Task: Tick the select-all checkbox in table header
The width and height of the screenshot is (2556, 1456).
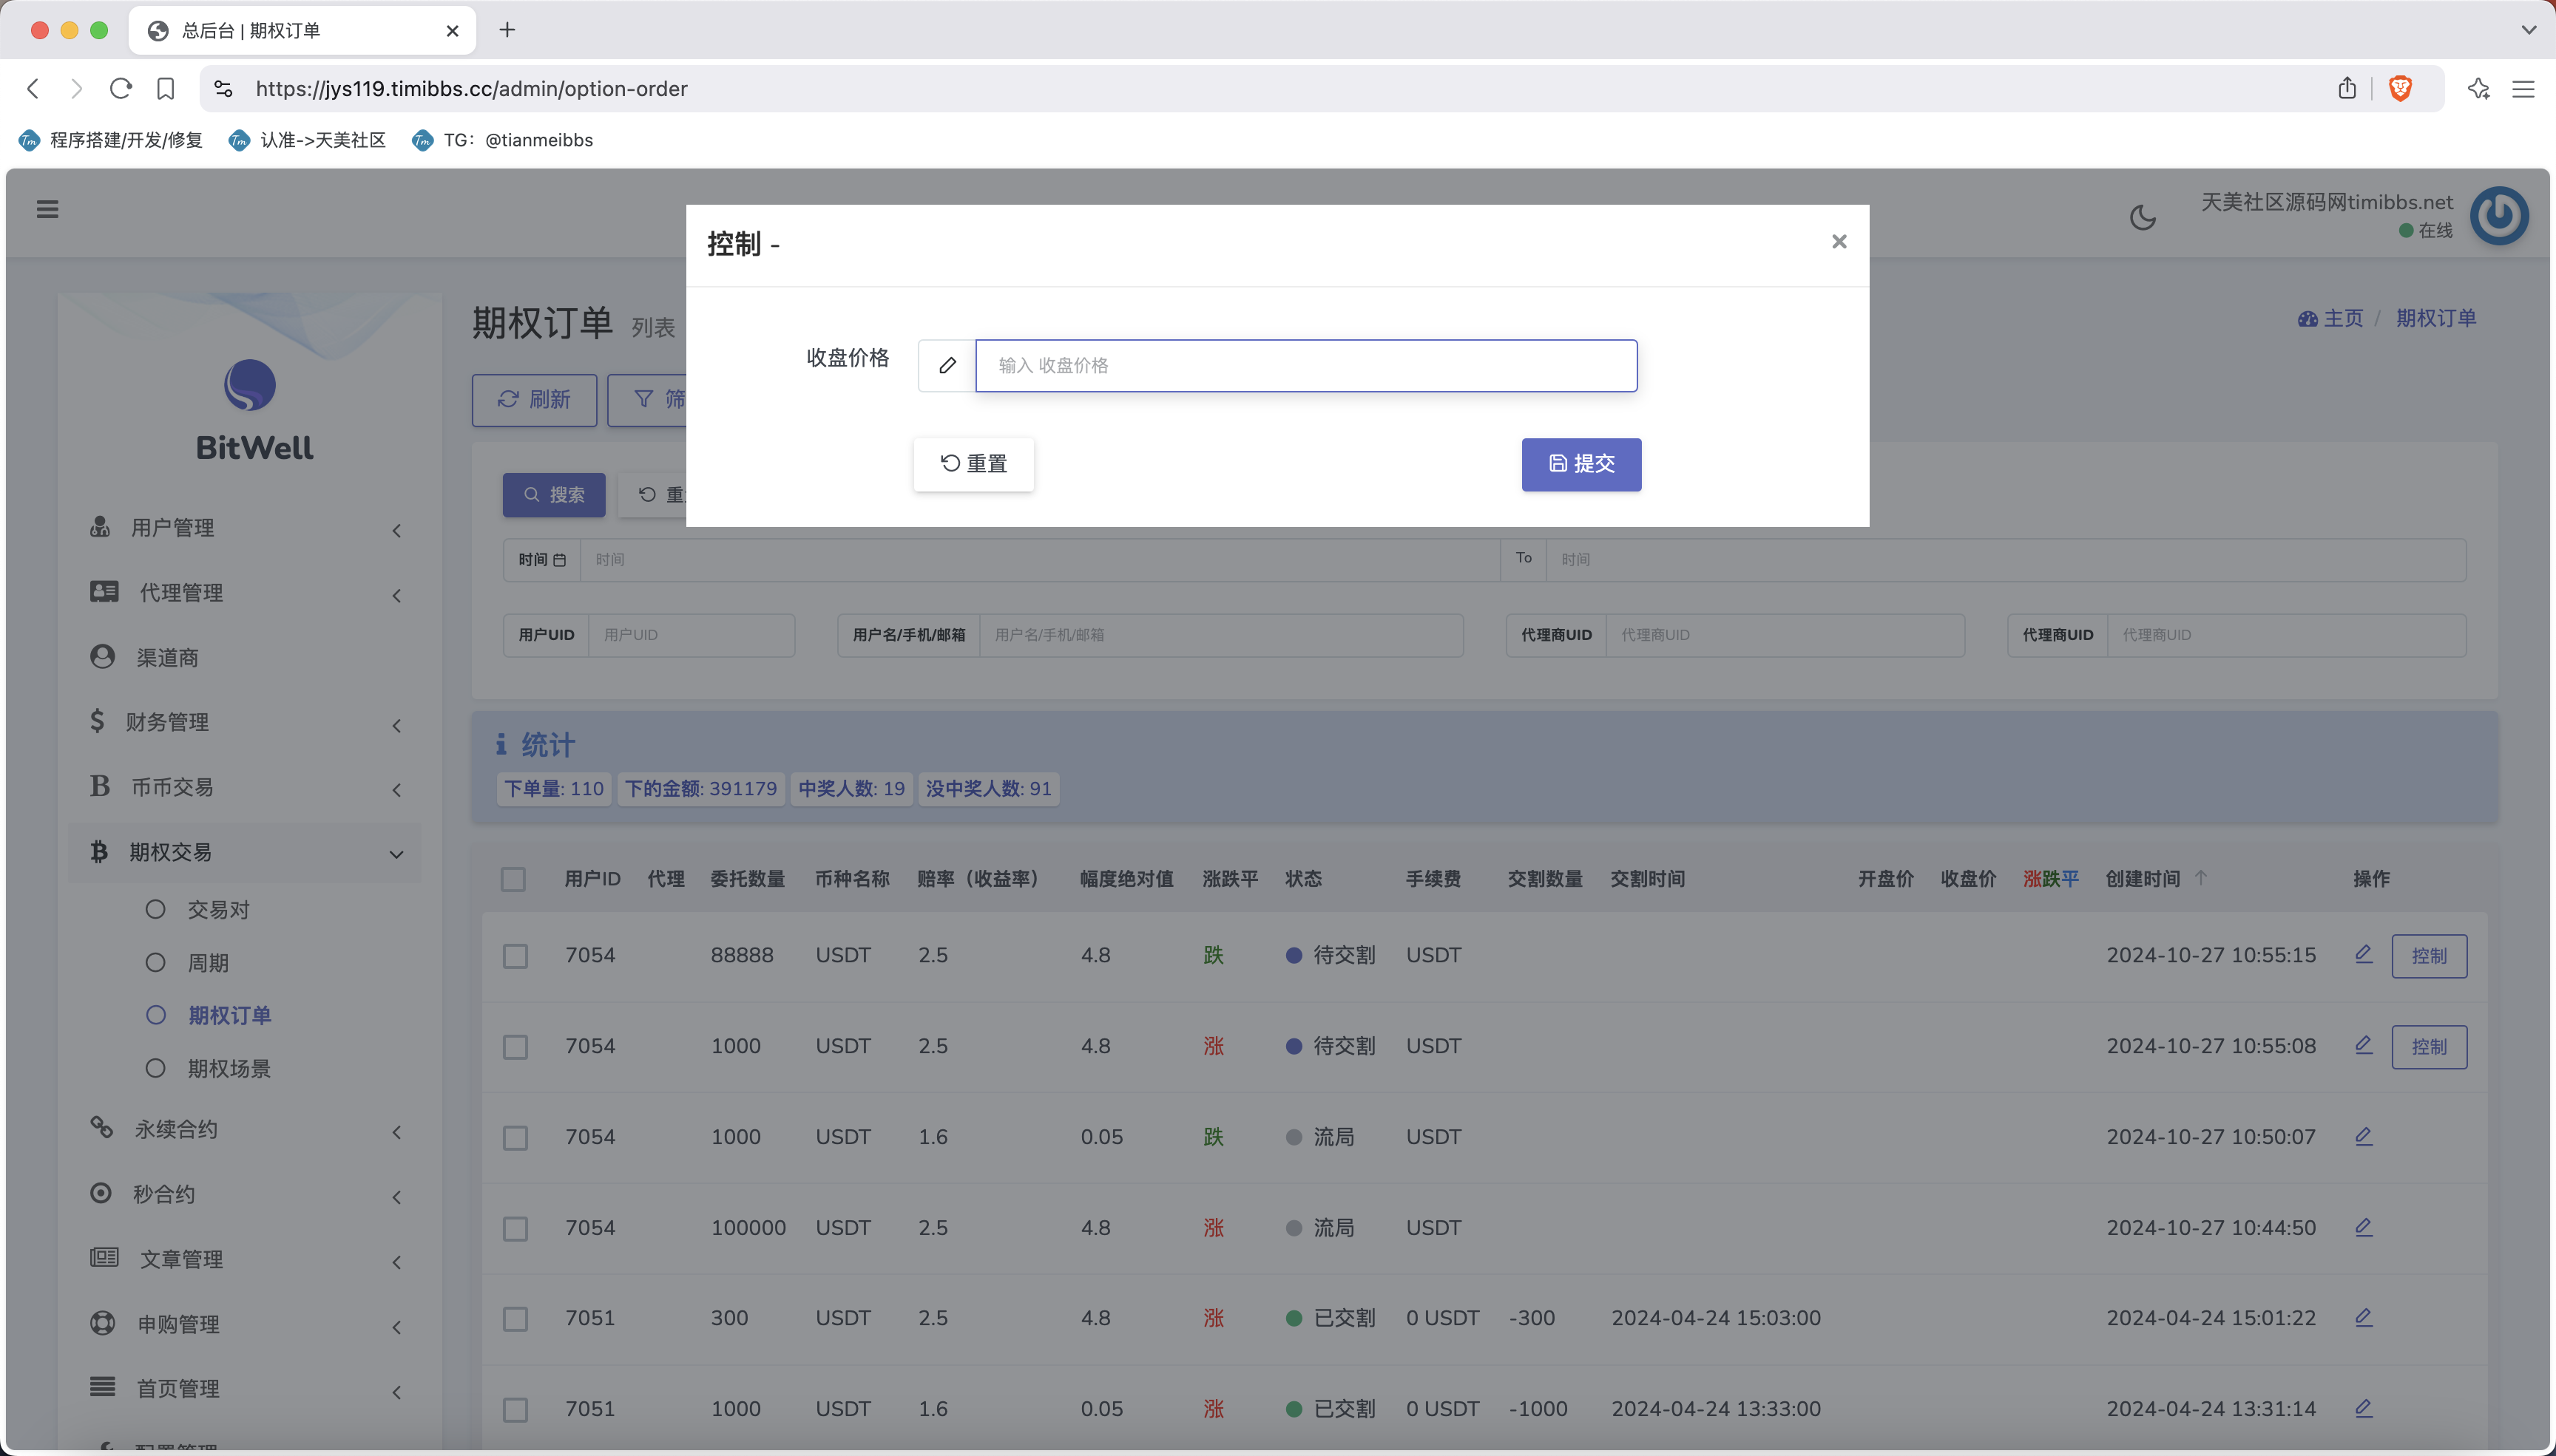Action: [513, 879]
